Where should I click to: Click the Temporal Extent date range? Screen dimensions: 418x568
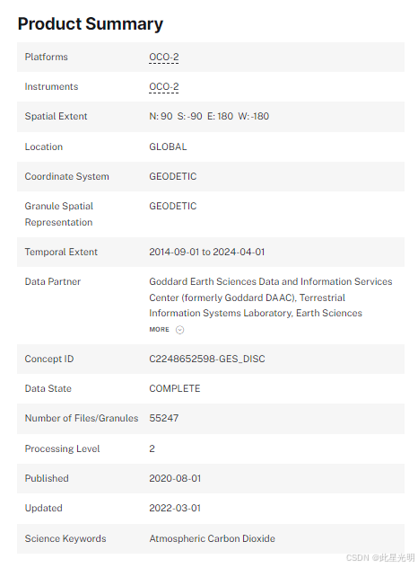tap(207, 253)
